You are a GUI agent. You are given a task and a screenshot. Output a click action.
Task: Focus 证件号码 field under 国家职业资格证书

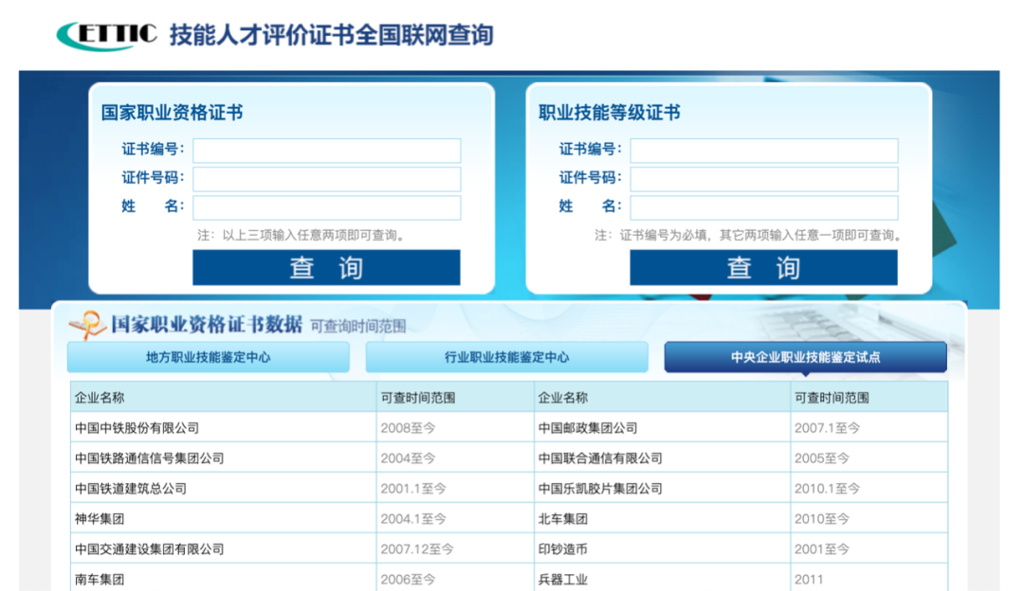coord(326,179)
